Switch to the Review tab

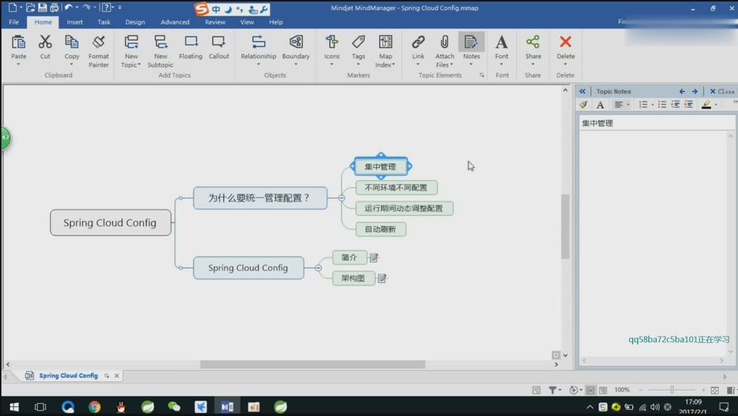[x=215, y=22]
